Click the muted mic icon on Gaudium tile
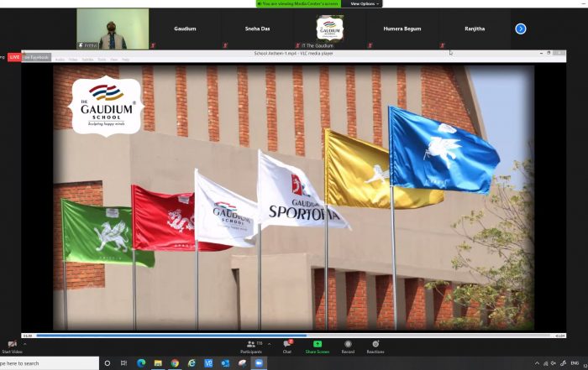This screenshot has height=370, width=588. 153,45
